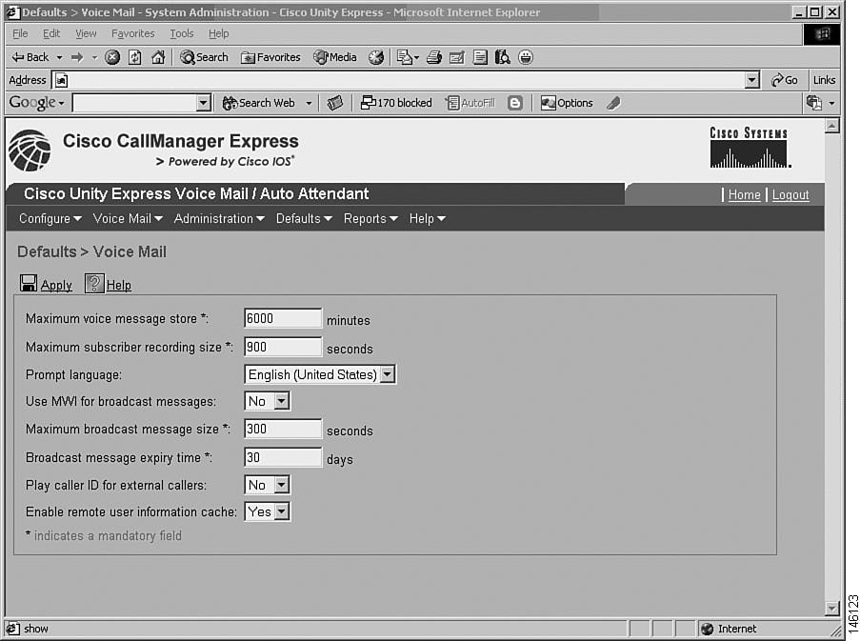Click the Home link
The height and width of the screenshot is (641, 860).
(x=744, y=194)
